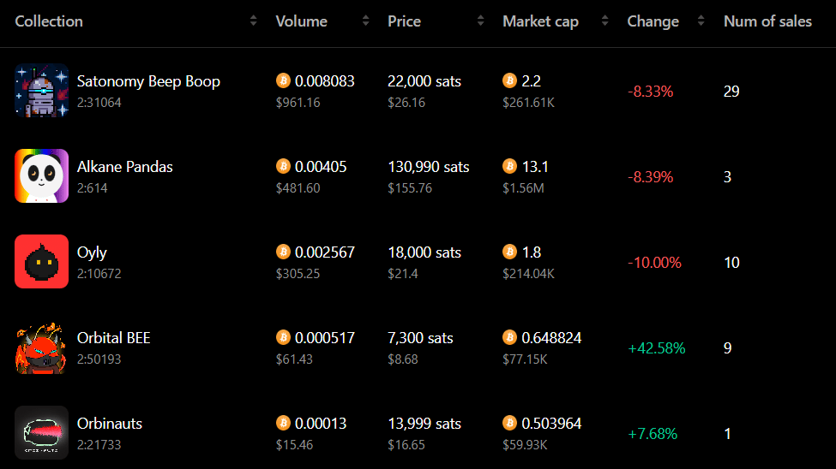Click the Volume column header label
The height and width of the screenshot is (469, 836).
click(301, 21)
